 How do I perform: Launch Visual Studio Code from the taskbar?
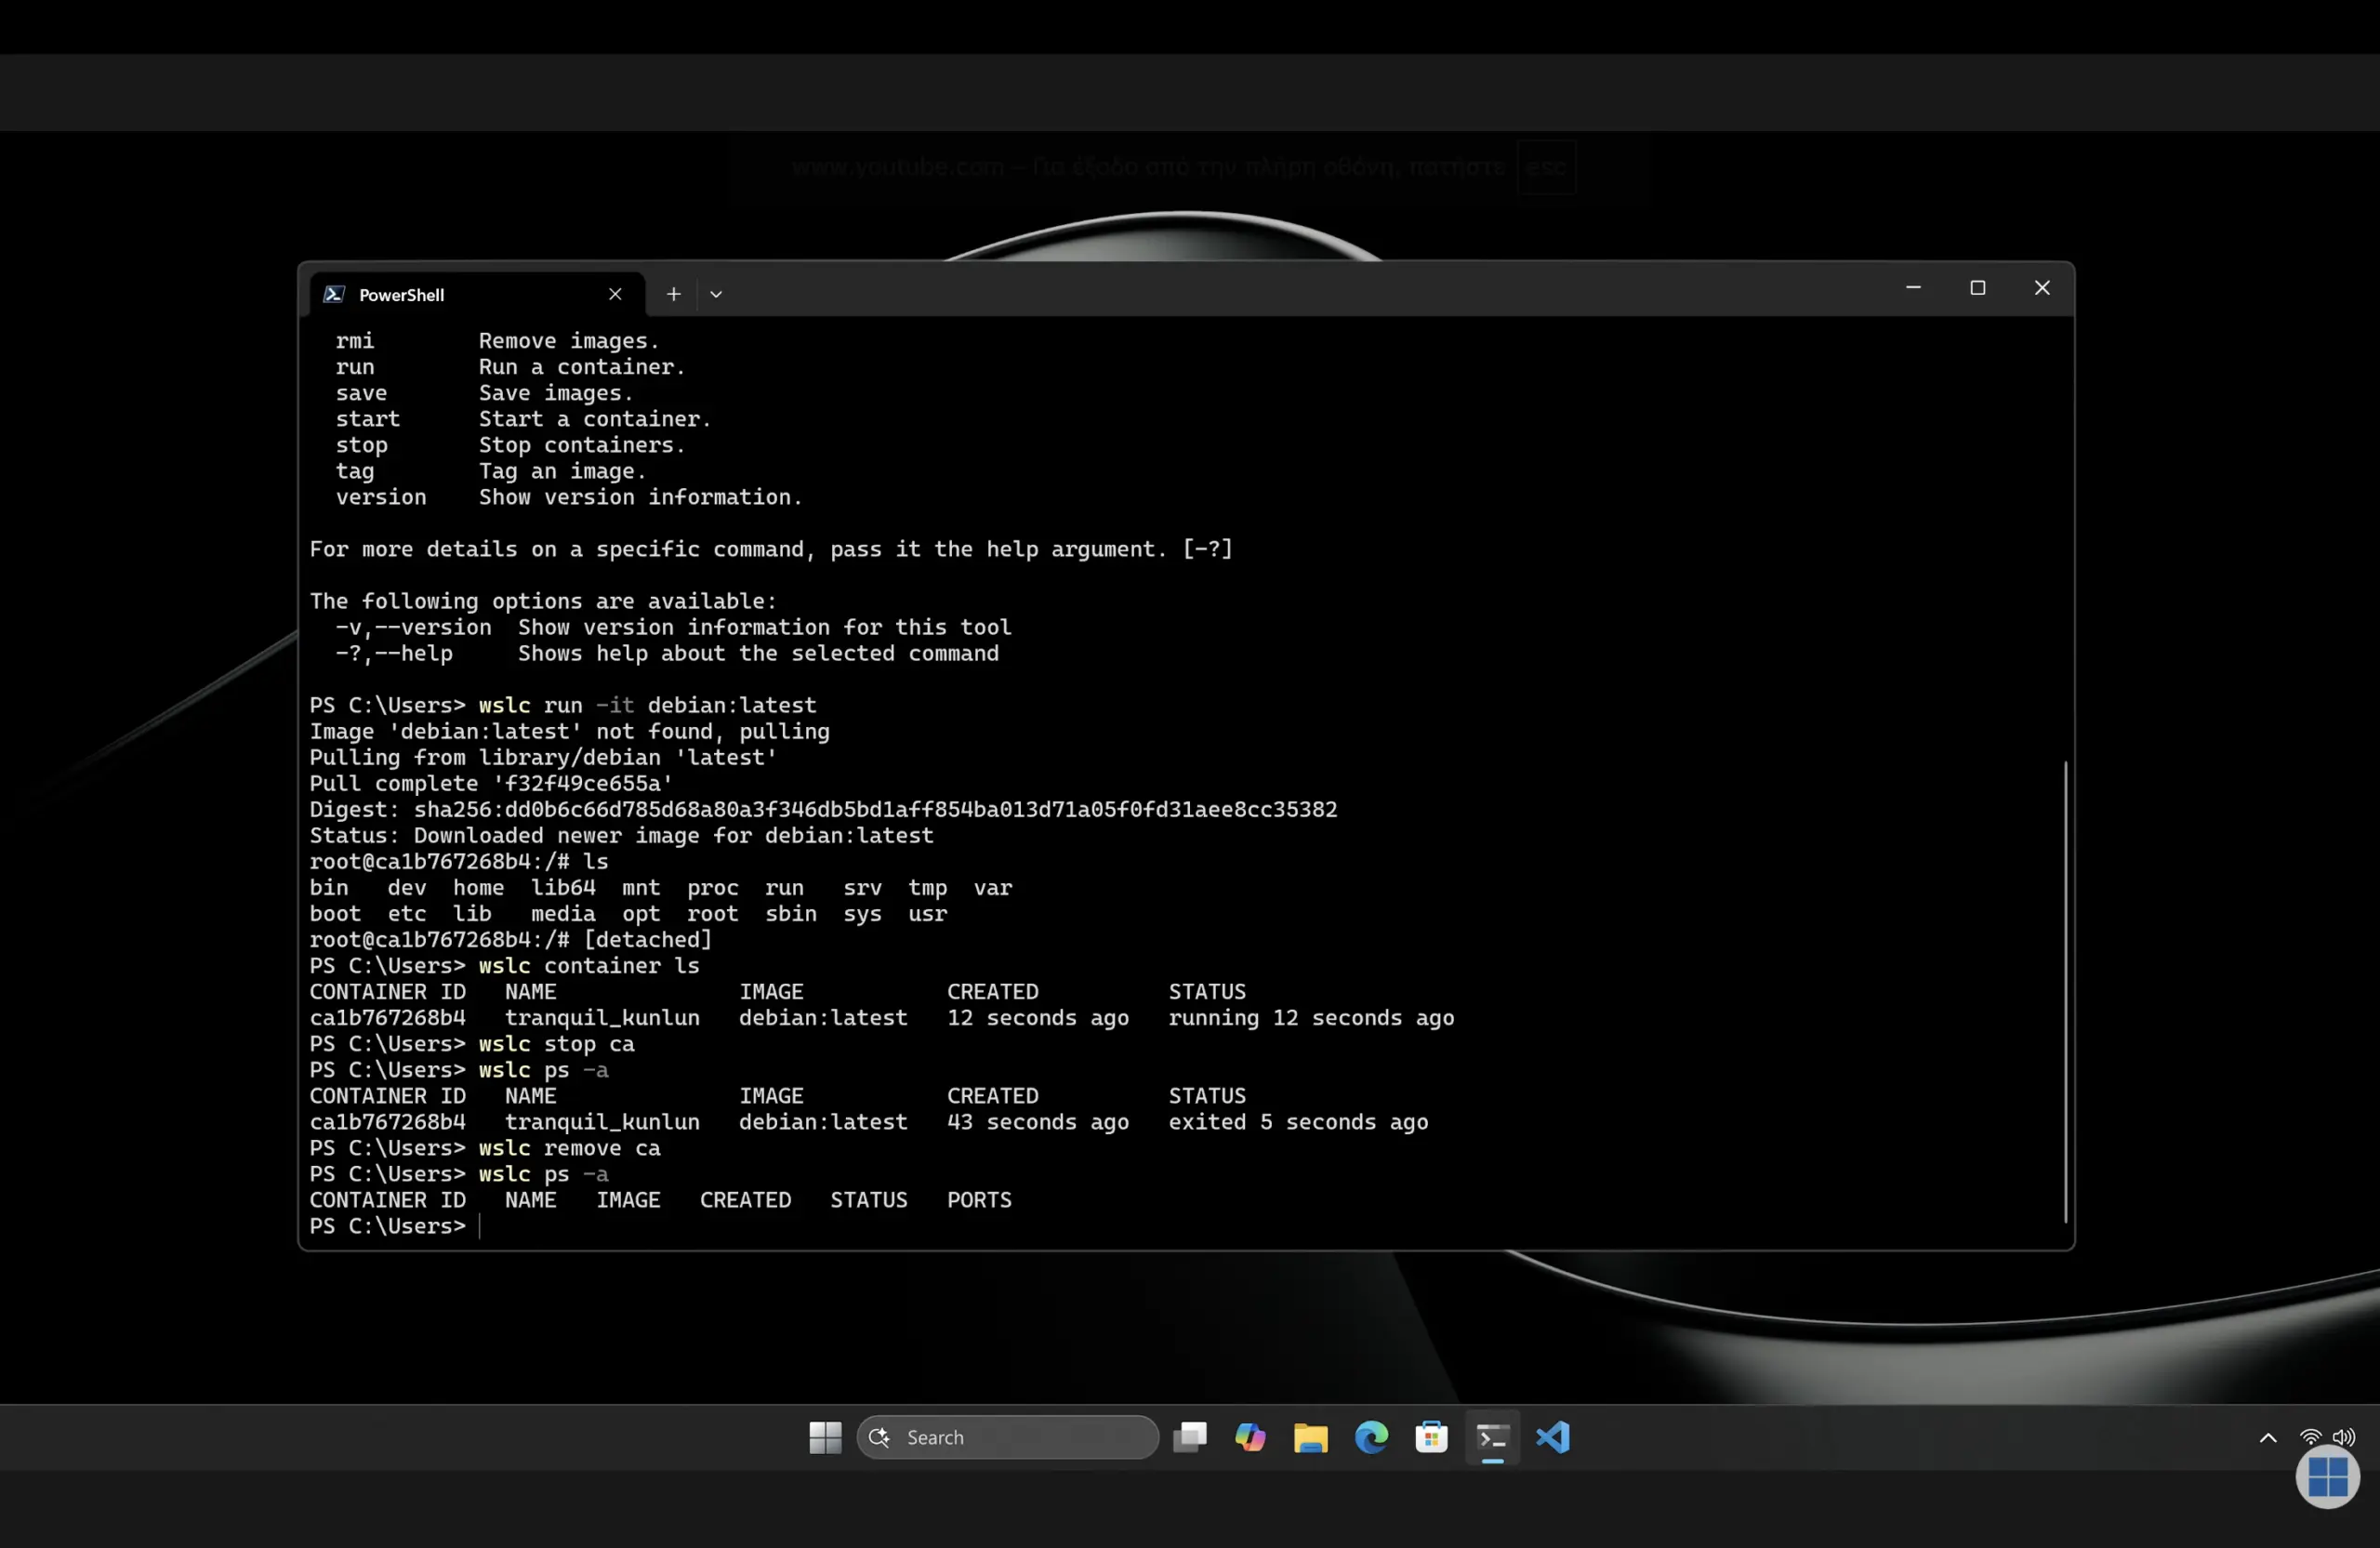pyautogui.click(x=1553, y=1437)
